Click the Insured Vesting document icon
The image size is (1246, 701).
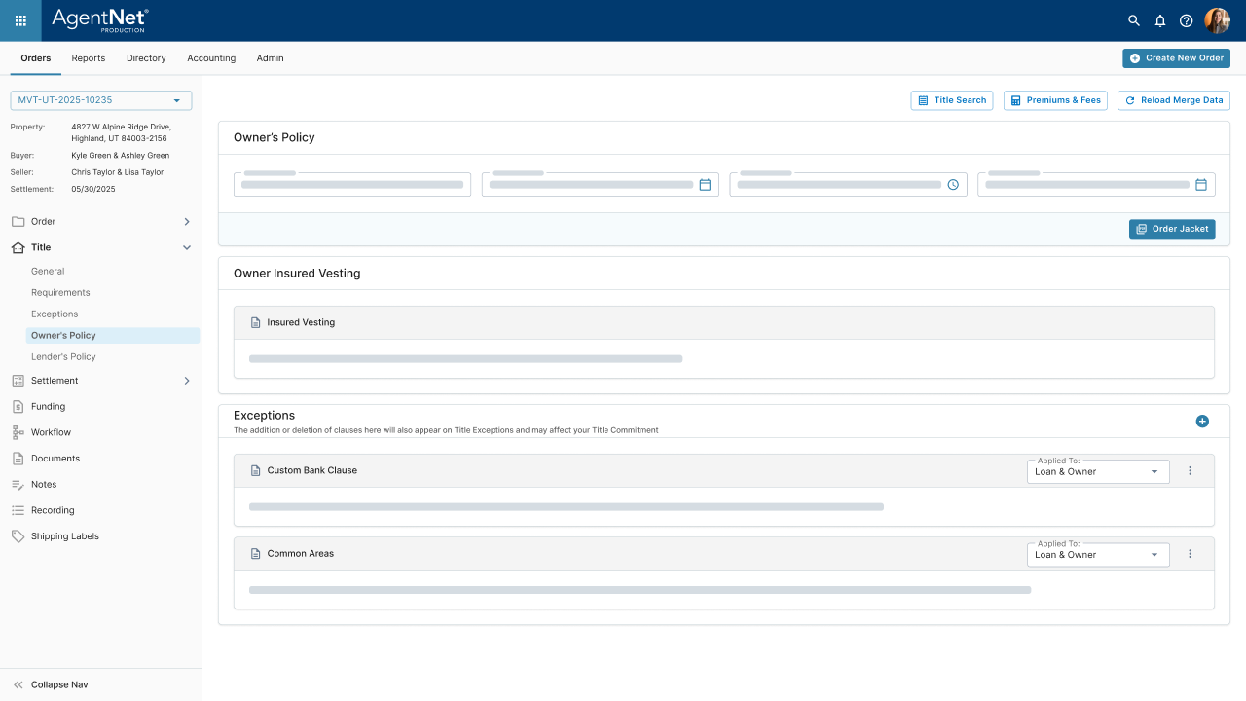[256, 322]
